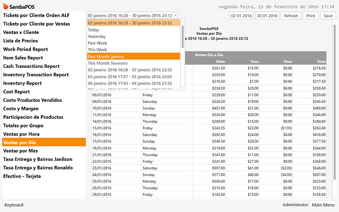
Task: Select 'Yesterday' in the date range list
Action: coord(134,36)
